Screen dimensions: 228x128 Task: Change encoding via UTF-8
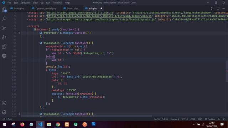tap(185, 119)
